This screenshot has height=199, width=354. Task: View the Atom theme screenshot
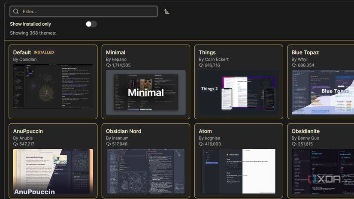239,171
